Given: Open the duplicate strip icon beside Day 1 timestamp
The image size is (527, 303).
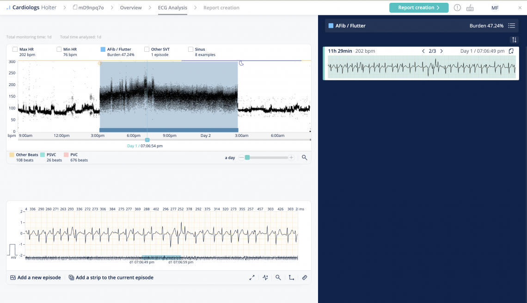Looking at the screenshot, I should [x=511, y=51].
